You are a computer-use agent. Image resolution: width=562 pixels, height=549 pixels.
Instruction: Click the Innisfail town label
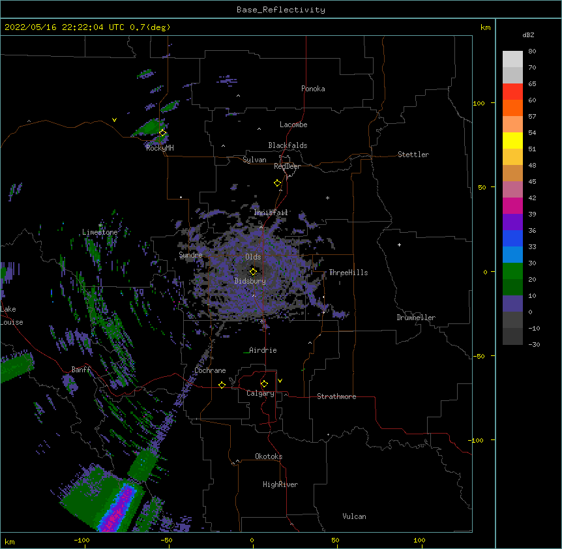coord(271,213)
